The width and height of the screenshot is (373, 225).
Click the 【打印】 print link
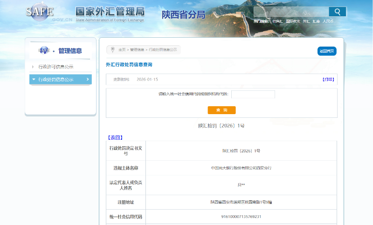pyautogui.click(x=328, y=79)
